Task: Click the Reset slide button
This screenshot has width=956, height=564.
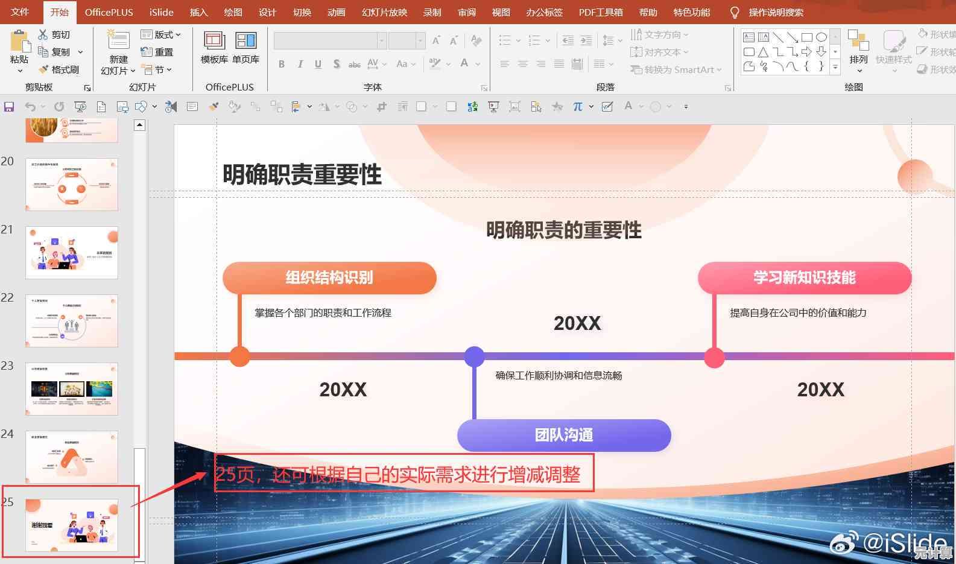Action: coord(157,52)
